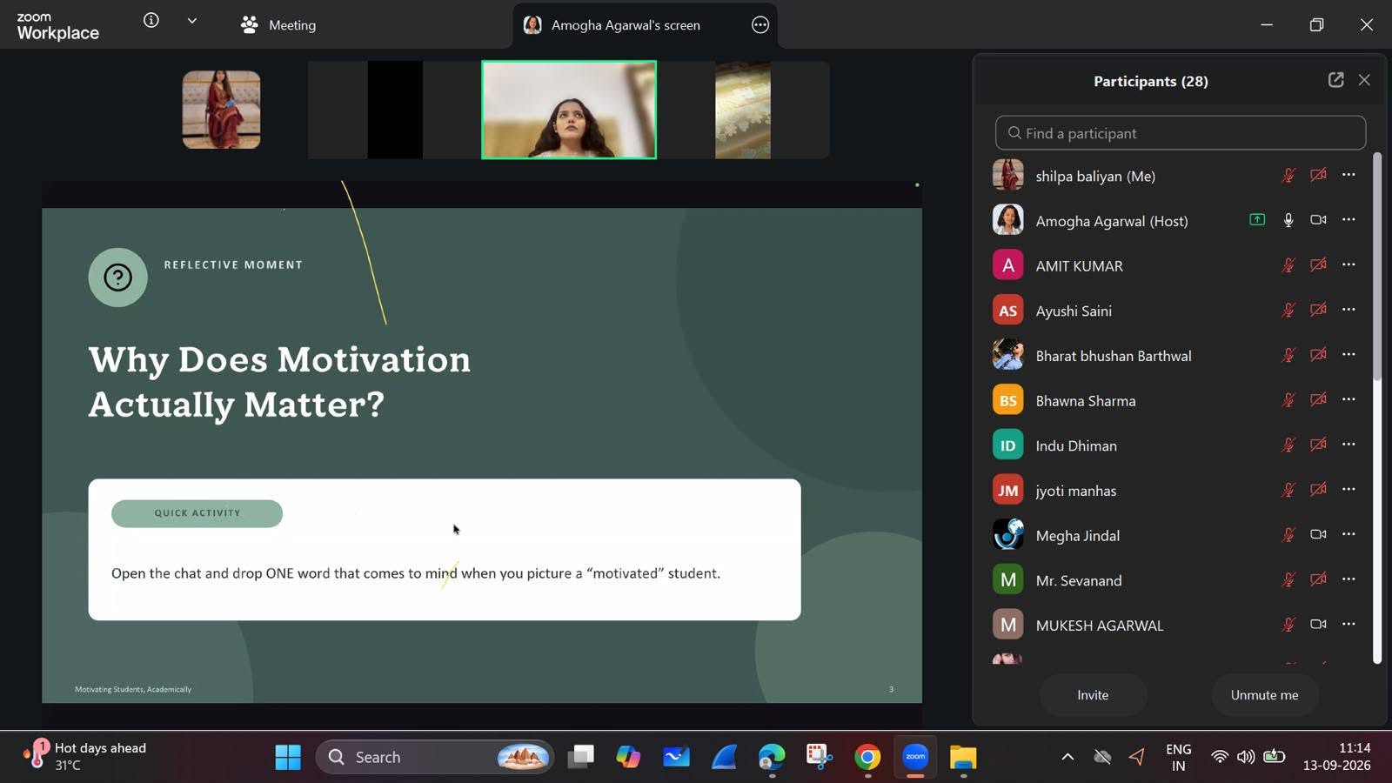Click Megha Jindal's video camera icon

[1318, 534]
